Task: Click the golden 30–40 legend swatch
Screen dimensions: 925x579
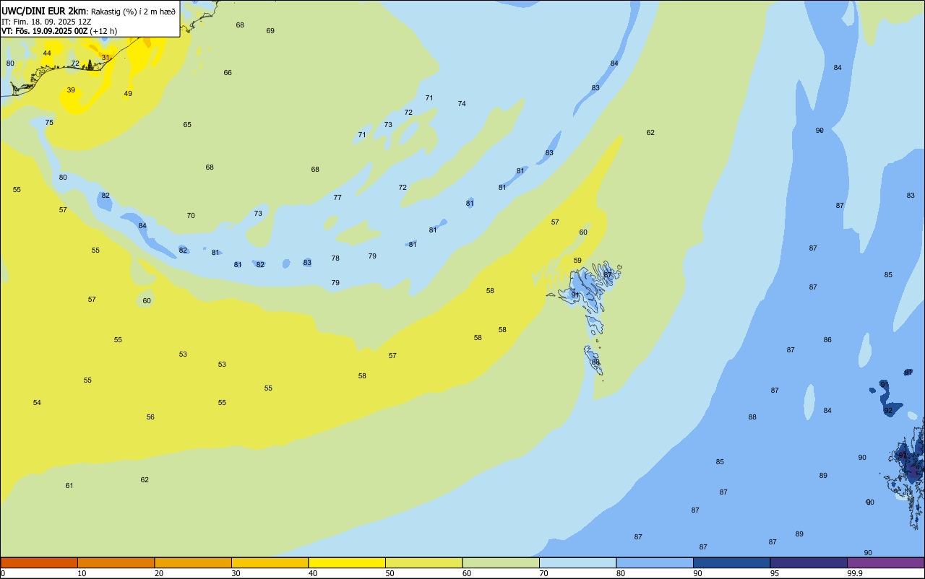Action: point(270,562)
